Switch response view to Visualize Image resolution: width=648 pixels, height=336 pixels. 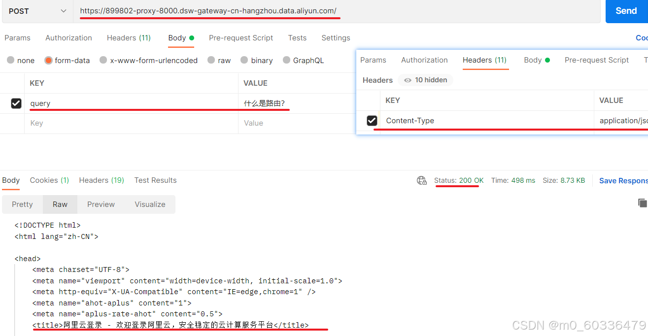(150, 204)
